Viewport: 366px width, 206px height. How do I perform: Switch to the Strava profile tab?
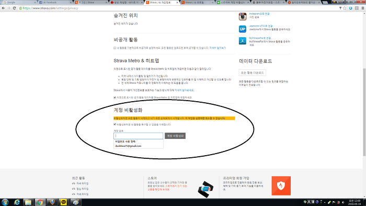coord(197,2)
